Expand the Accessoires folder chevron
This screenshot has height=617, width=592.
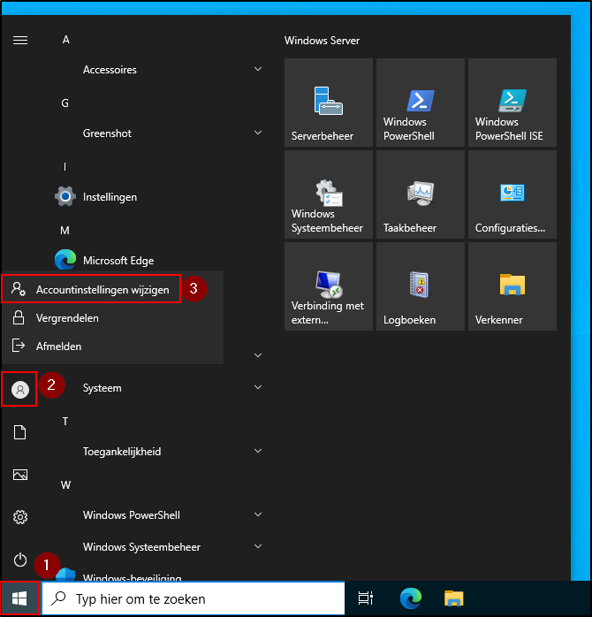point(258,69)
